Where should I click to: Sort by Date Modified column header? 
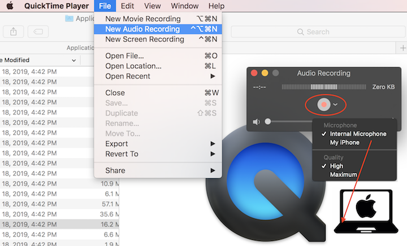point(39,60)
